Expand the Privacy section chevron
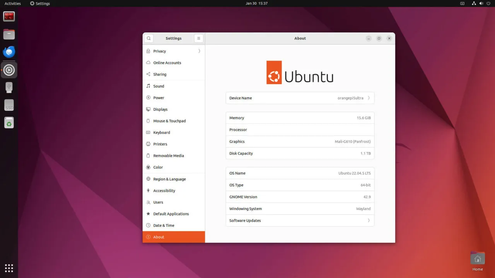Screen dimensions: 495x278 tap(199, 51)
